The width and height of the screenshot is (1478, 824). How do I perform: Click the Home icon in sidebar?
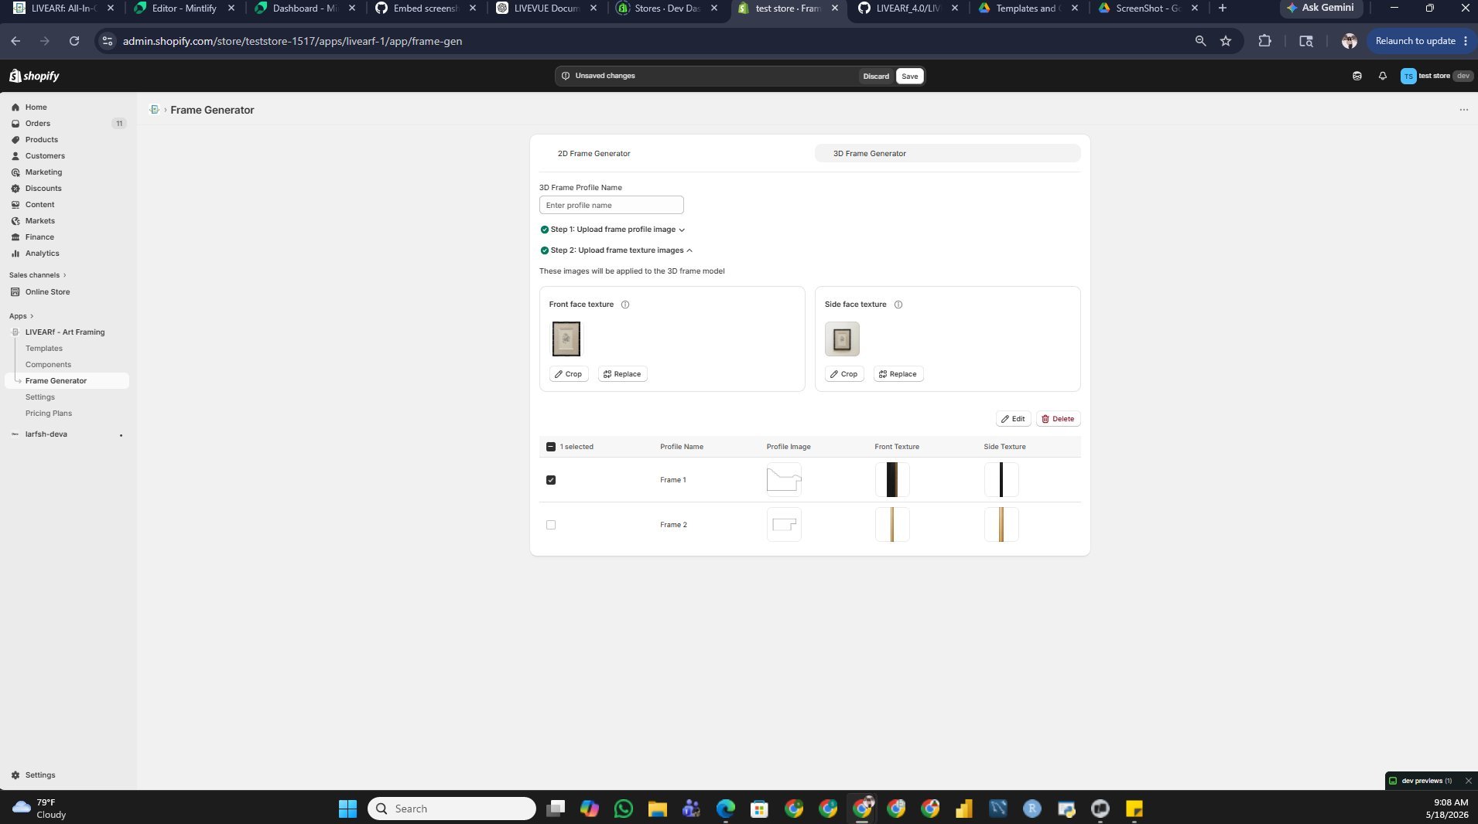click(15, 107)
